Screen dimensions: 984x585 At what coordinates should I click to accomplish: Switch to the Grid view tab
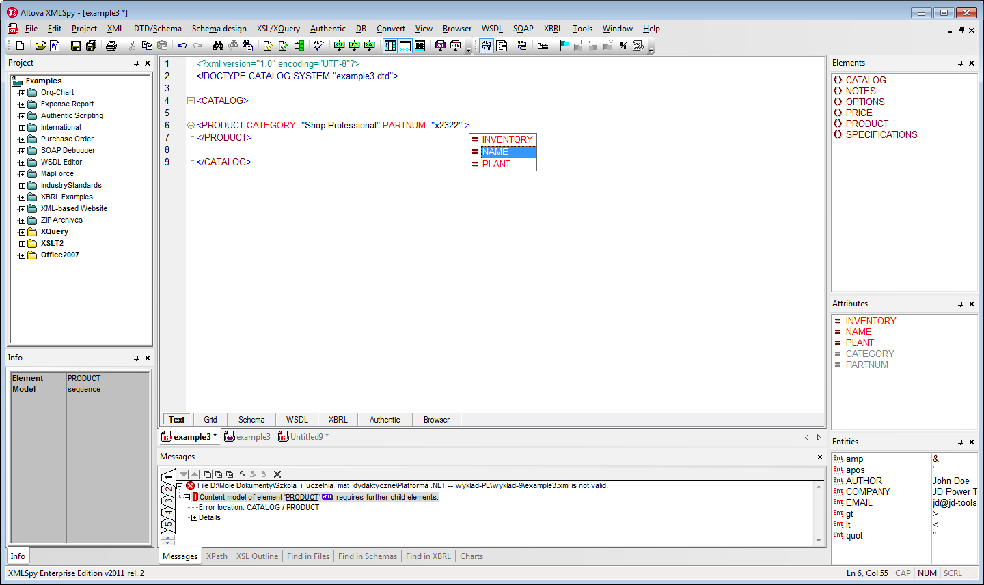click(x=210, y=420)
